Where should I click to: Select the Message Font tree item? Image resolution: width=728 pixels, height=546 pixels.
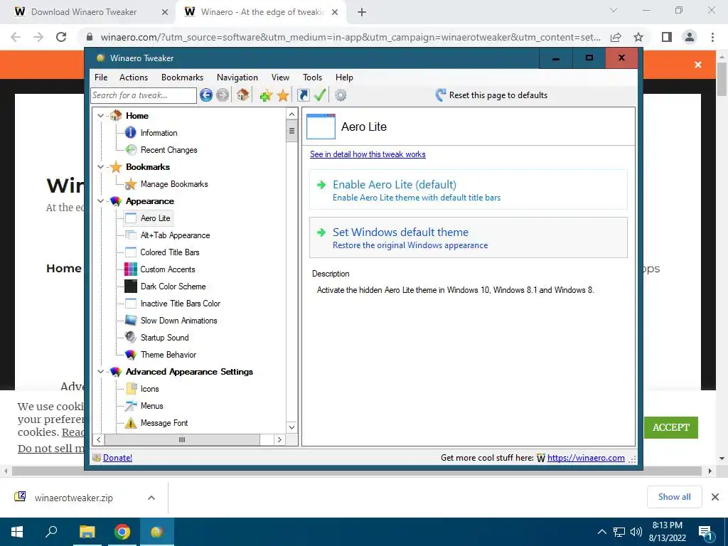[164, 423]
